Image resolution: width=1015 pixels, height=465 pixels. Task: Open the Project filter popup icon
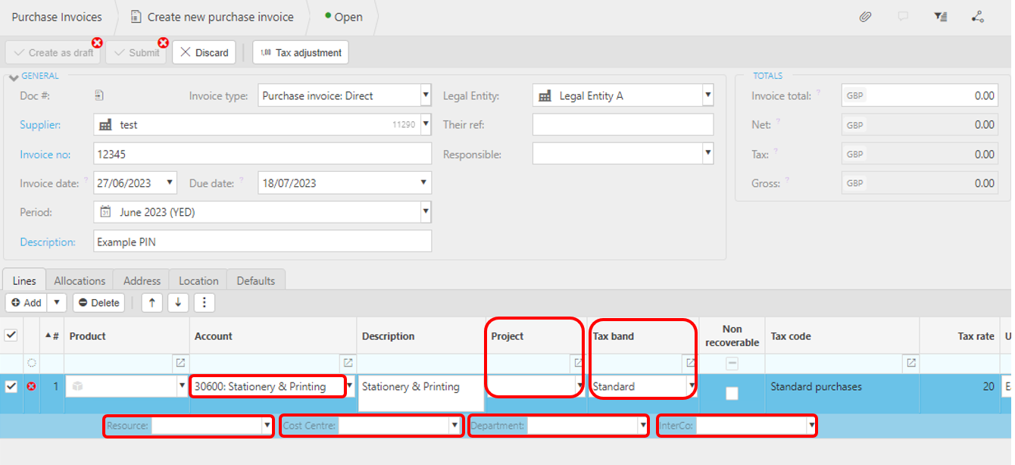[x=578, y=363]
